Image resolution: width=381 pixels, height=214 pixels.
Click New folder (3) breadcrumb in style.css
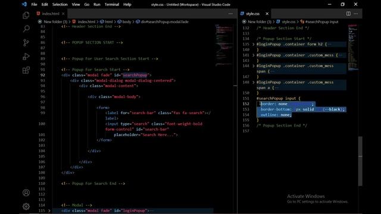pos(260,22)
